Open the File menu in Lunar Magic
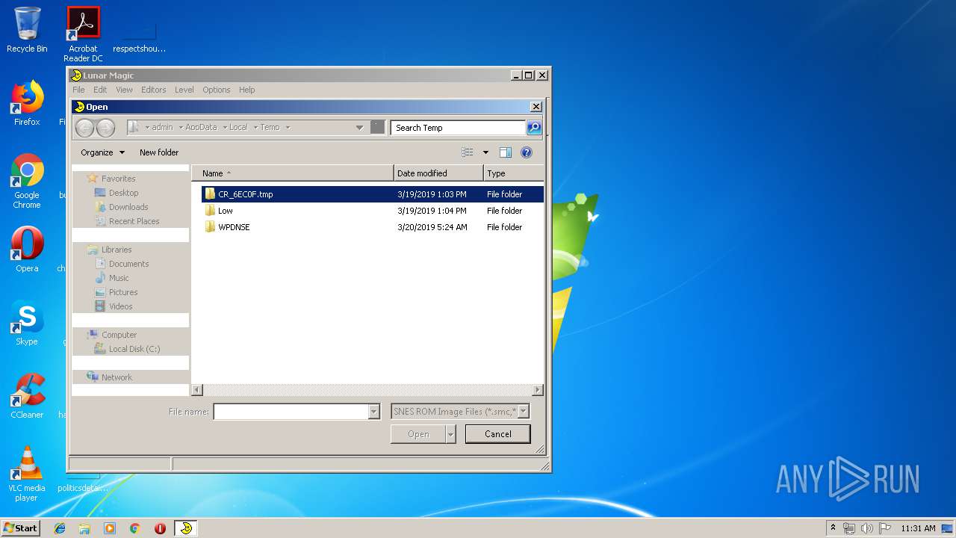The image size is (956, 538). 78,90
